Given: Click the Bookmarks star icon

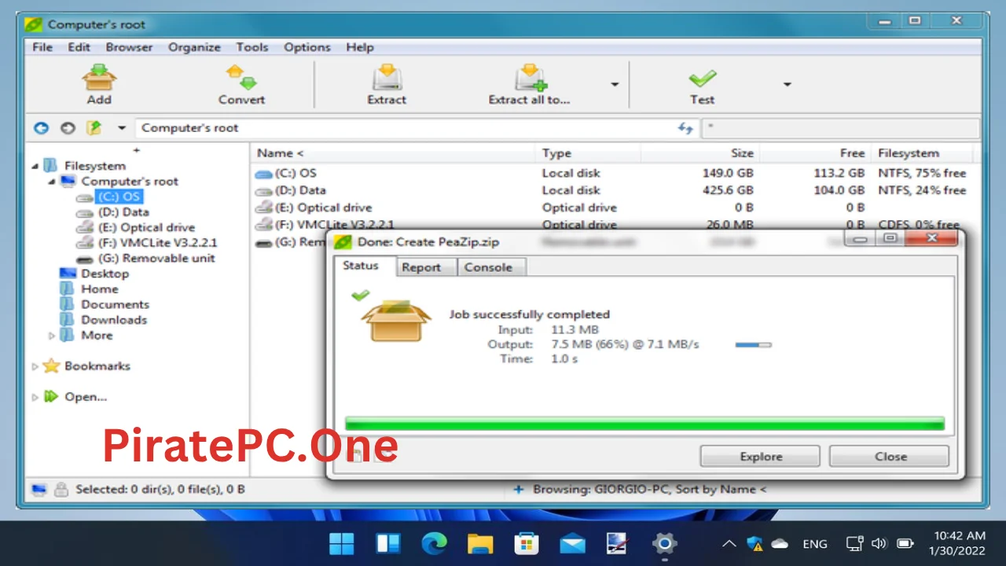Looking at the screenshot, I should 51,366.
